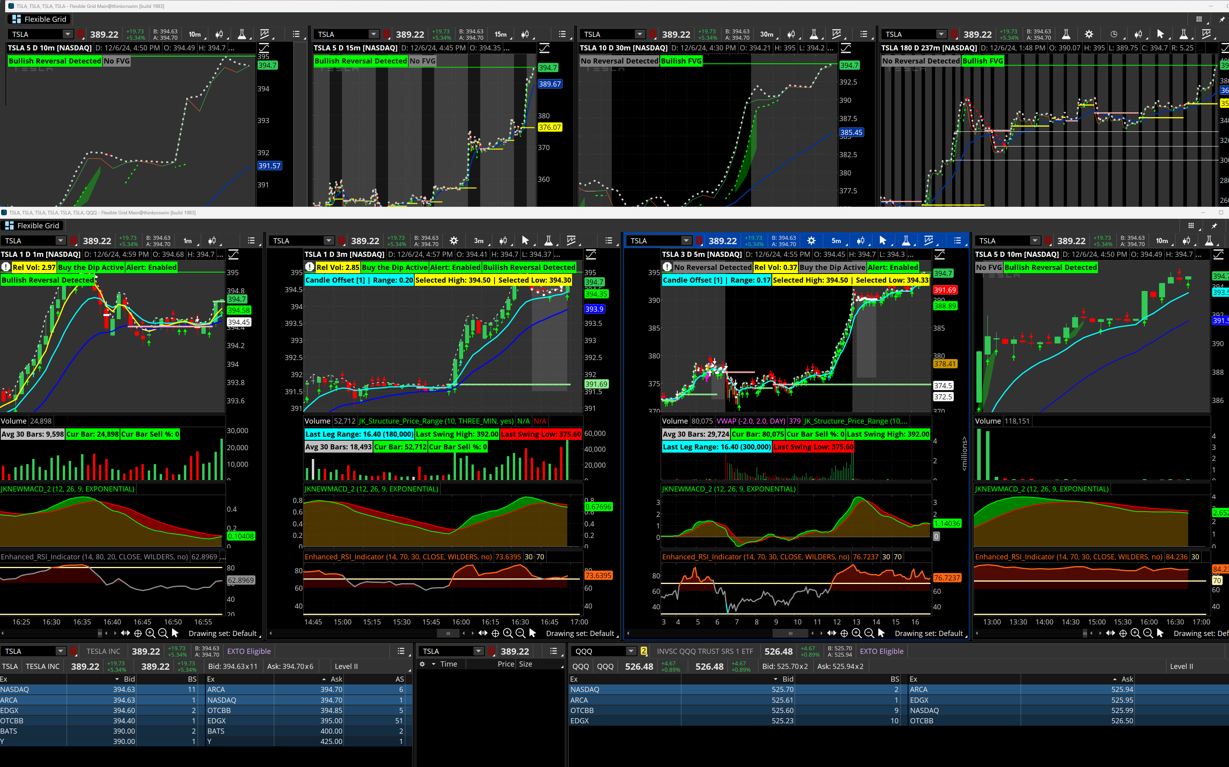
Task: Expand TSLA symbol dropdown on top 30m chart
Action: point(640,34)
